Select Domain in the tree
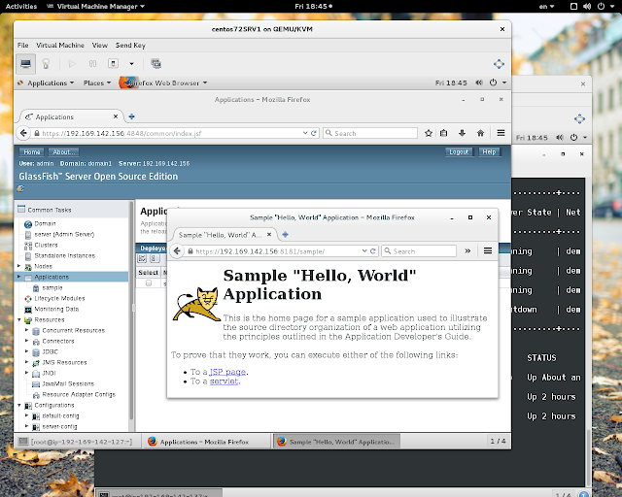This screenshot has height=497, width=622. coord(45,224)
